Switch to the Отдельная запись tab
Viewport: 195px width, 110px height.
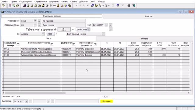click(52, 16)
